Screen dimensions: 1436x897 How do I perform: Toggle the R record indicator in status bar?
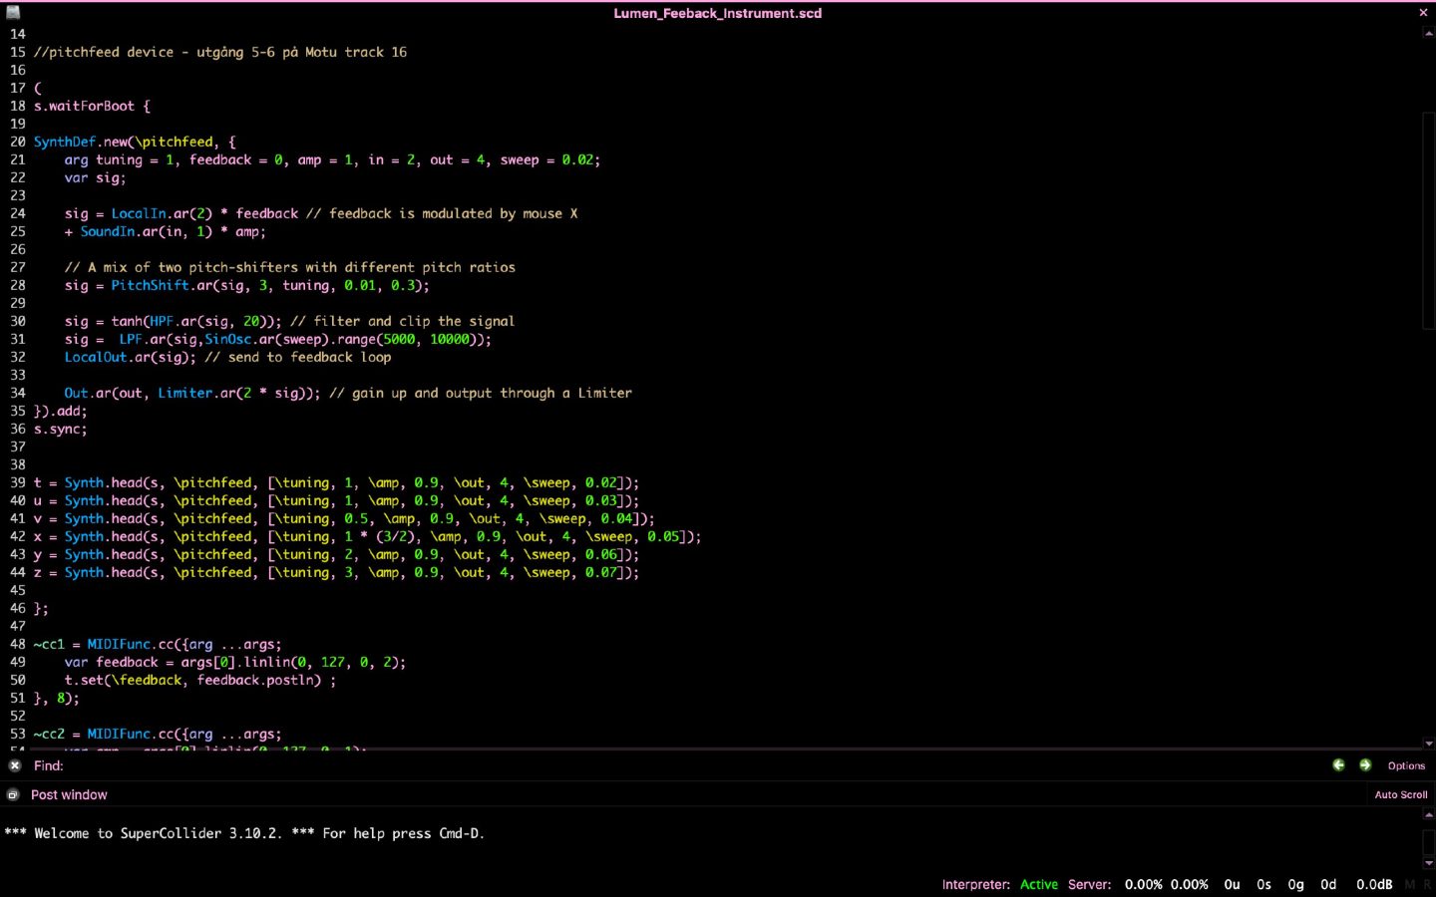1428,884
